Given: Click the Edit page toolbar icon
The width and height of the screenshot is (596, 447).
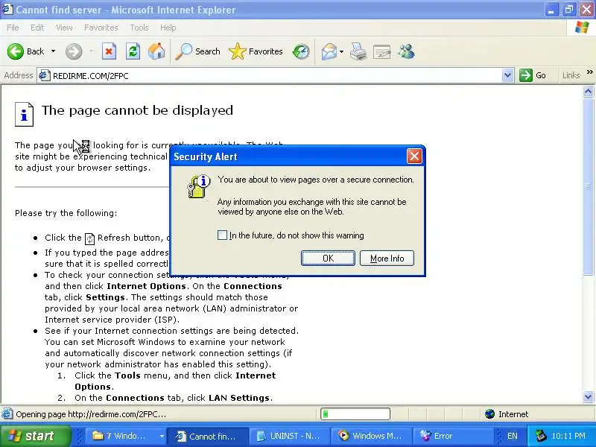Looking at the screenshot, I should 382,51.
